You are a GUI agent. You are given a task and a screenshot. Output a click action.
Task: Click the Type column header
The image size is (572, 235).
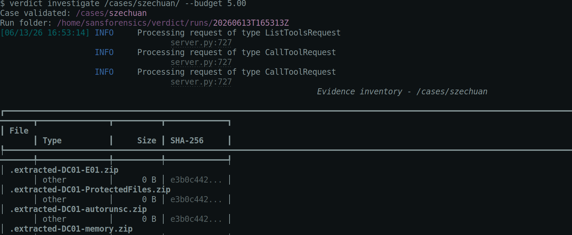tap(52, 141)
